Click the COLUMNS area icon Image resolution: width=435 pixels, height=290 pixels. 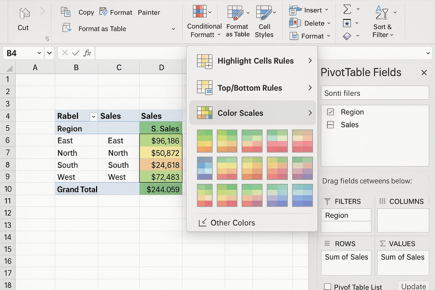click(382, 201)
